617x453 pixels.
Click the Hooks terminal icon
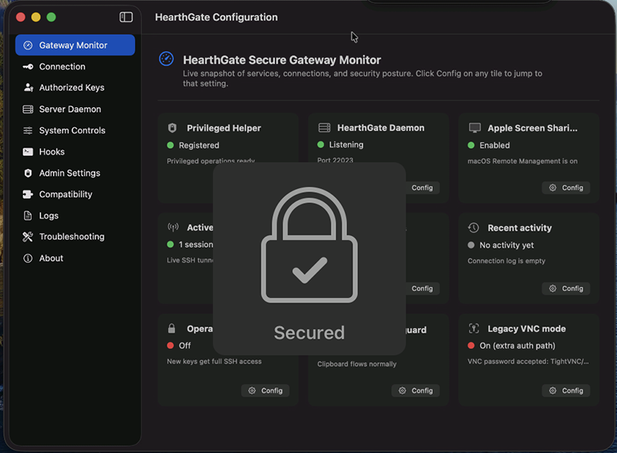28,151
